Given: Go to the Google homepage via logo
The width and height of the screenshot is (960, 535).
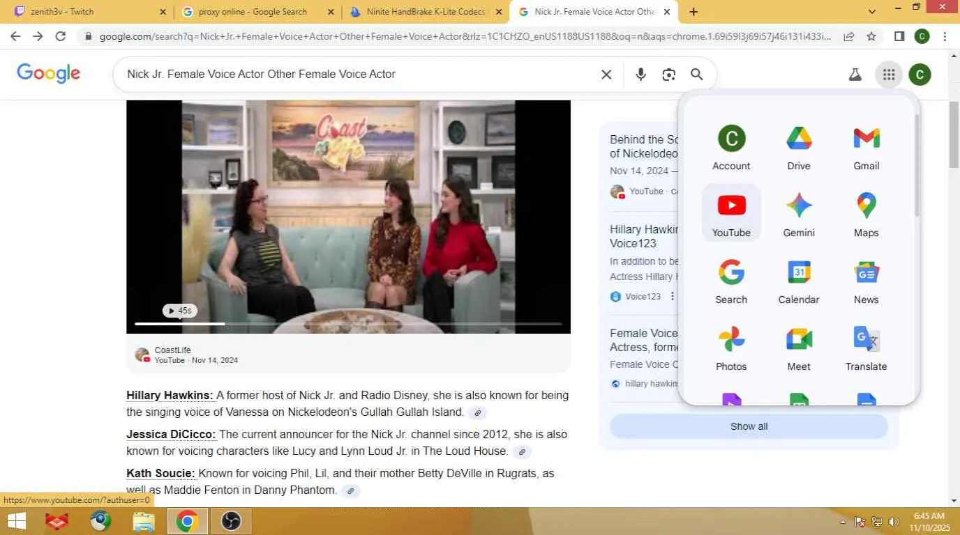Looking at the screenshot, I should (x=49, y=73).
